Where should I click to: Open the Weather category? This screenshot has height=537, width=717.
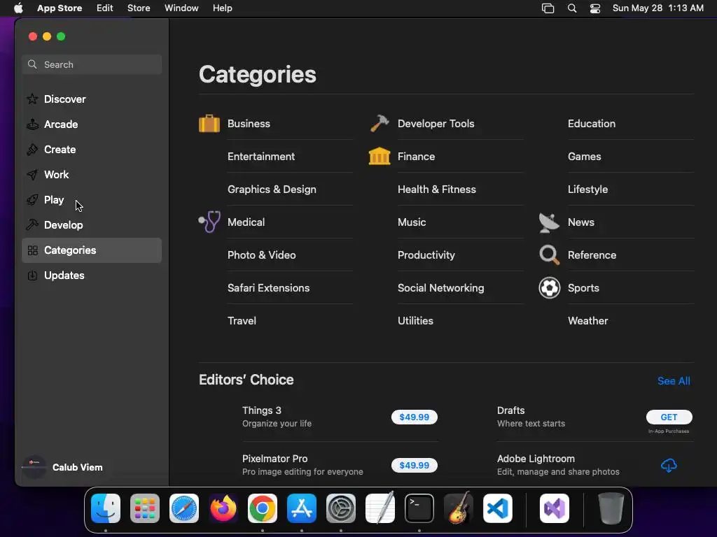click(x=587, y=320)
